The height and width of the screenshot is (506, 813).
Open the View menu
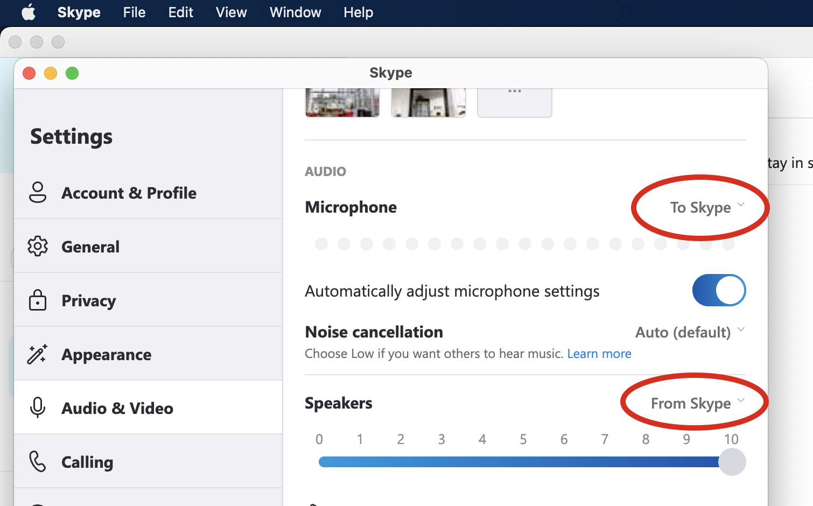pyautogui.click(x=231, y=12)
